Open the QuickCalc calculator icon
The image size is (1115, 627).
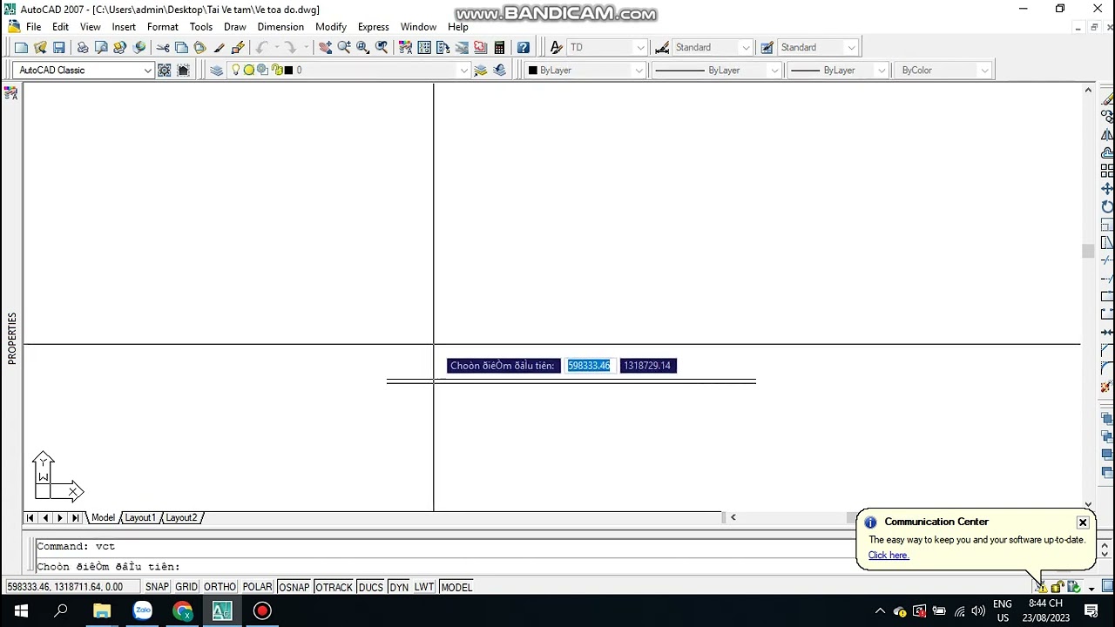[x=499, y=47]
